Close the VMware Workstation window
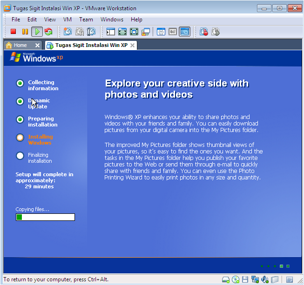304x285 pixels. tap(295, 8)
